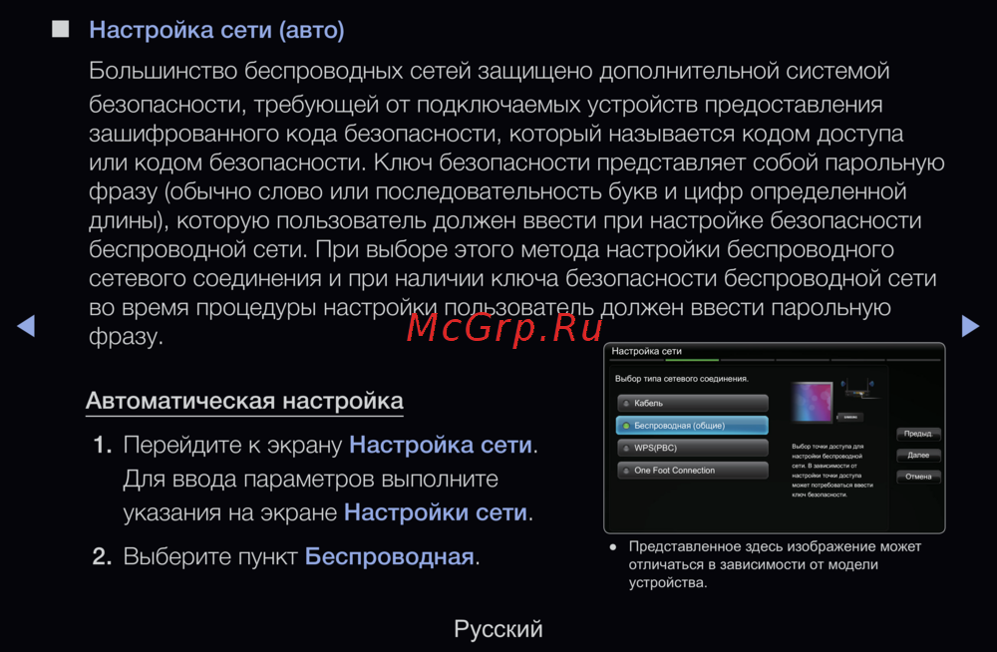Choose the WPS(PBC) connection option
The width and height of the screenshot is (997, 652).
(692, 448)
